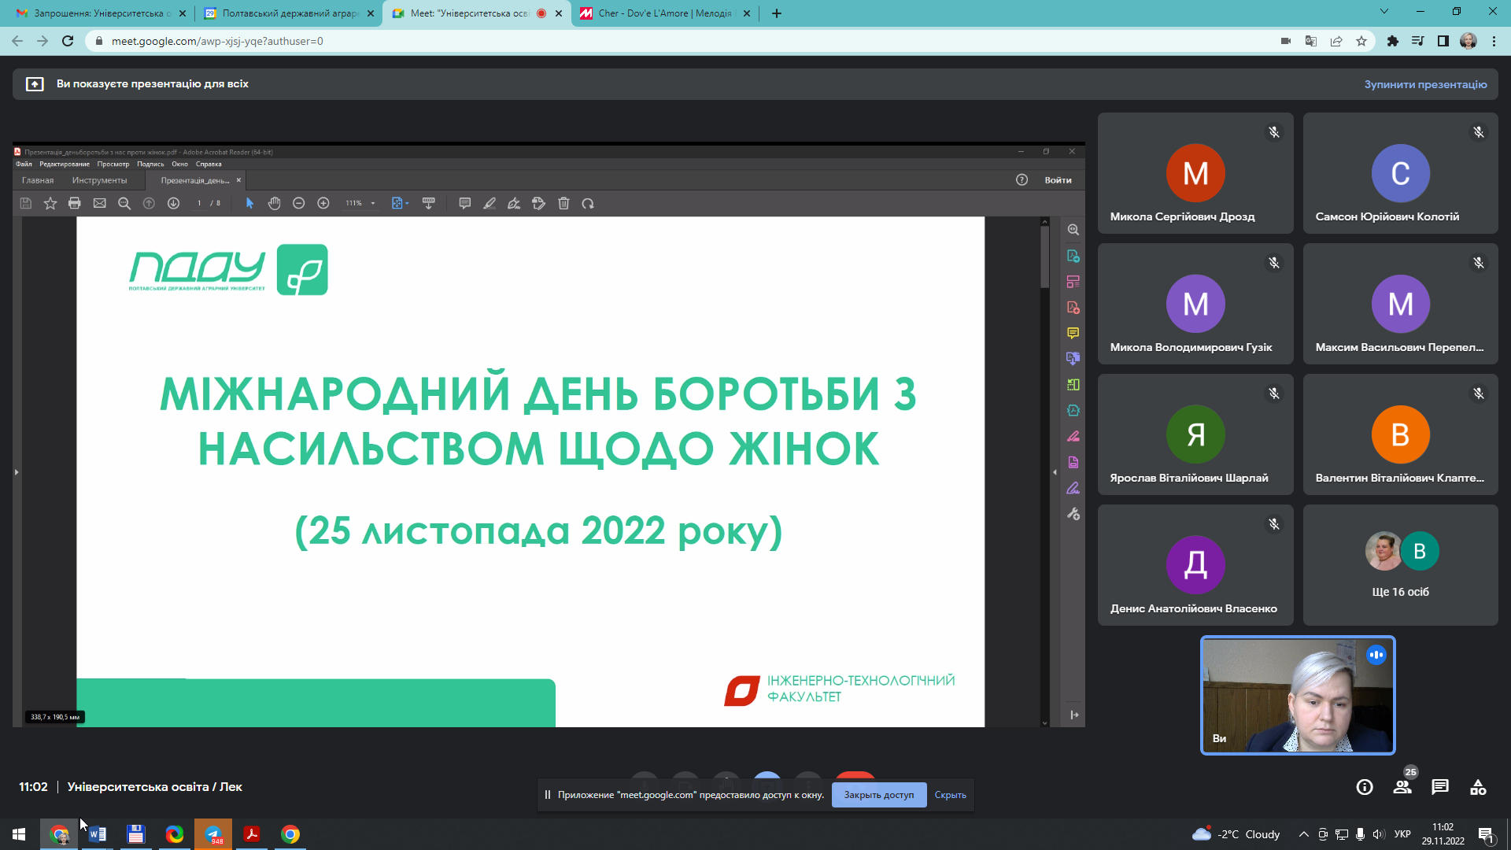Open Meet activities icon
The height and width of the screenshot is (850, 1511).
pos(1478,787)
